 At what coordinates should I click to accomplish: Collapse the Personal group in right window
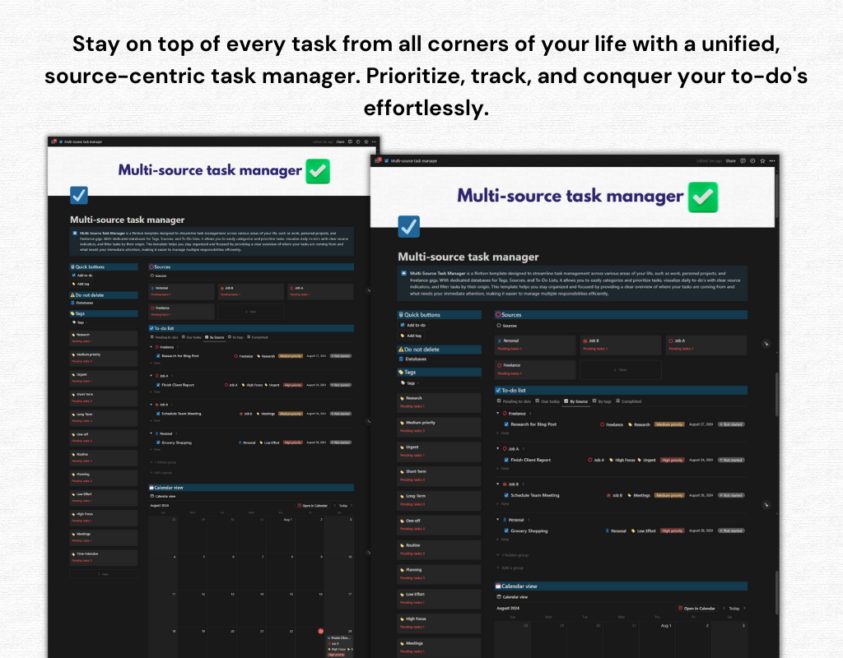(498, 520)
